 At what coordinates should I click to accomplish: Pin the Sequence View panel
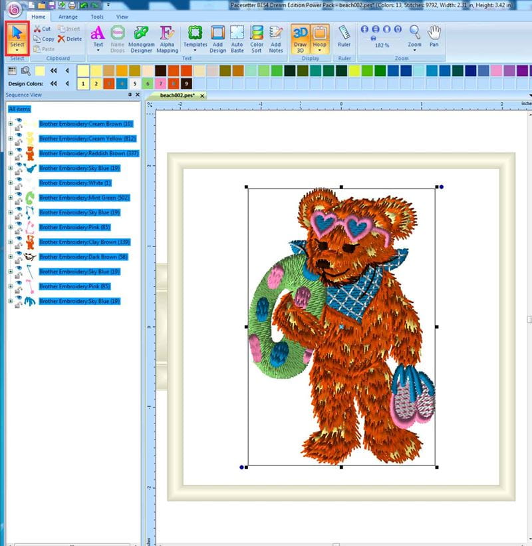[x=130, y=95]
